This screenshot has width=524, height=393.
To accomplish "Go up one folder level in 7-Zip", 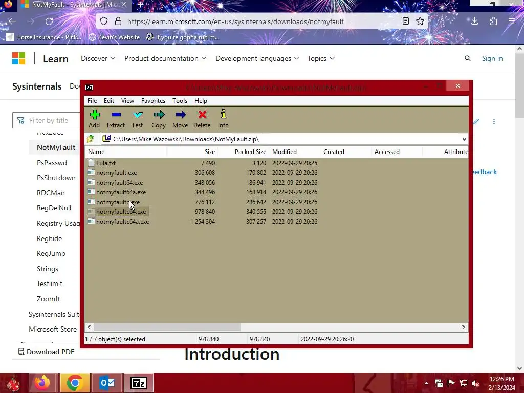I will pyautogui.click(x=91, y=139).
